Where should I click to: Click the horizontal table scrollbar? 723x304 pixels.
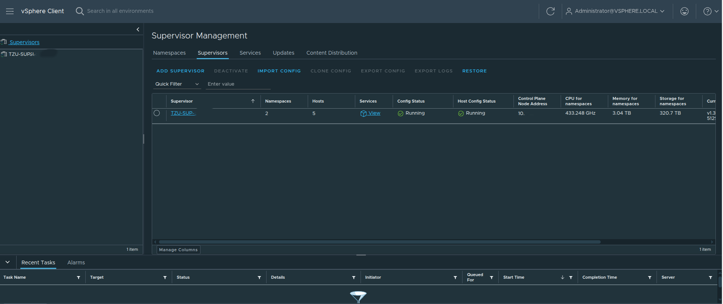pos(379,242)
